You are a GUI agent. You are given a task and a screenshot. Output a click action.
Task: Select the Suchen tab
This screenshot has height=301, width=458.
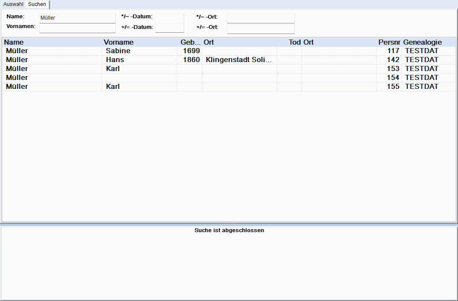[x=37, y=4]
